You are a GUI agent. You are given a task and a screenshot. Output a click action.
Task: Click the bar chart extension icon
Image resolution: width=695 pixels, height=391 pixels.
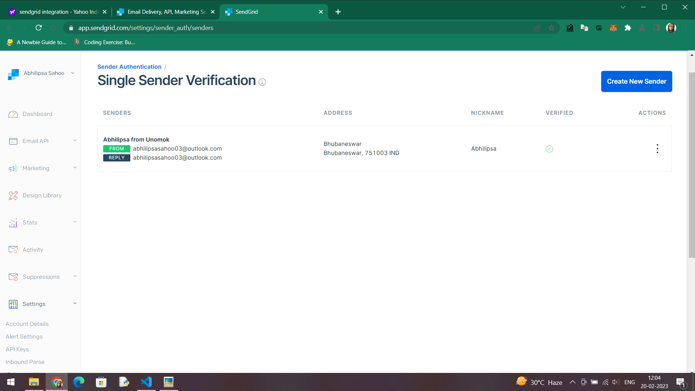pos(570,28)
